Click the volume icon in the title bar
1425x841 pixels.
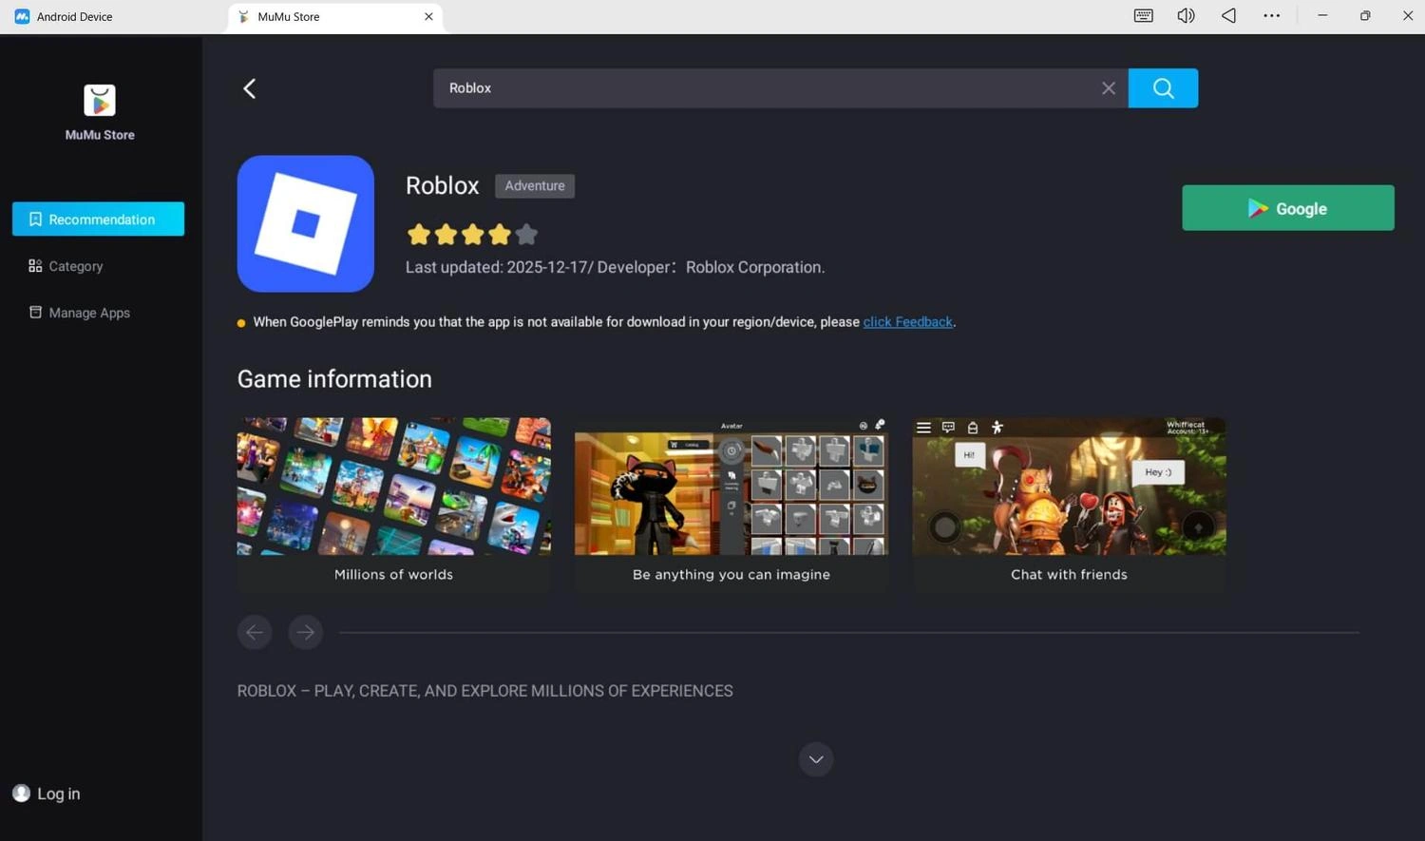(x=1185, y=15)
